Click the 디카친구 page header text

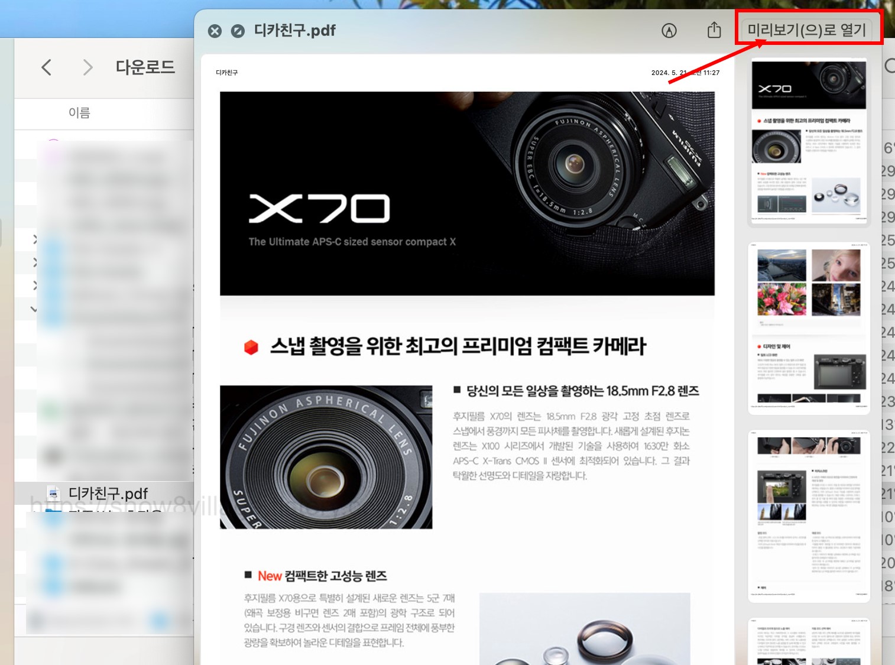click(227, 73)
